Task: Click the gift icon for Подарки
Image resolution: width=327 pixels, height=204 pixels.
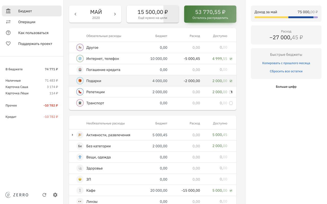Action: (x=80, y=81)
